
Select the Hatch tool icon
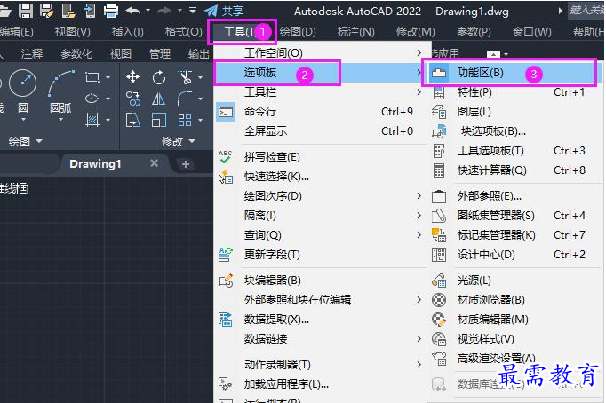click(x=92, y=120)
